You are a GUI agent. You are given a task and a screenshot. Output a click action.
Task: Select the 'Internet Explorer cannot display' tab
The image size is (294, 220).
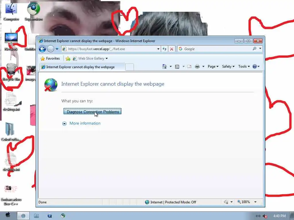[x=82, y=67]
